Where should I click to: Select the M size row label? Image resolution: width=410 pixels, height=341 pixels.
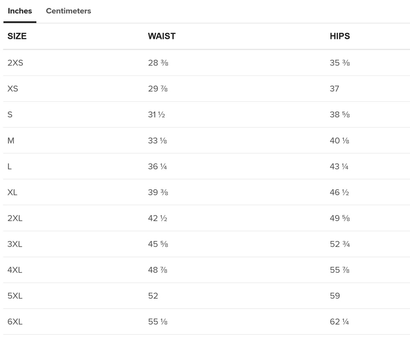11,141
